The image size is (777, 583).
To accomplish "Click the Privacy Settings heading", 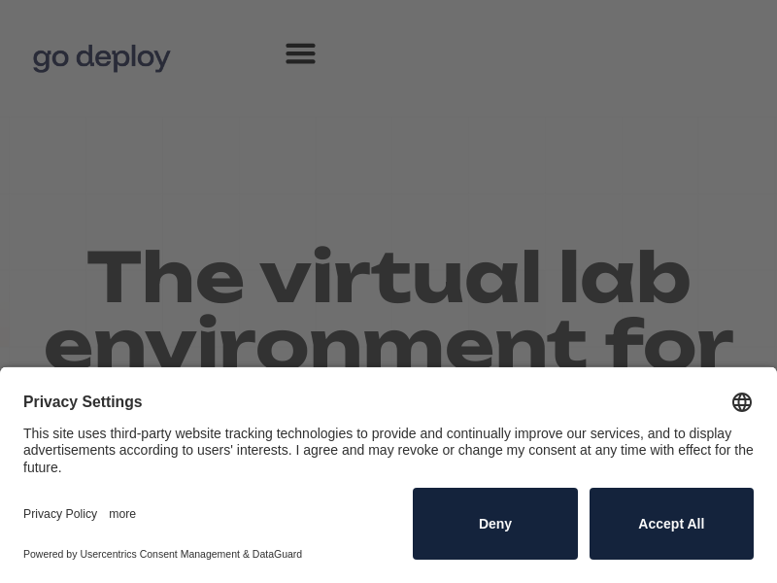I will tap(83, 402).
